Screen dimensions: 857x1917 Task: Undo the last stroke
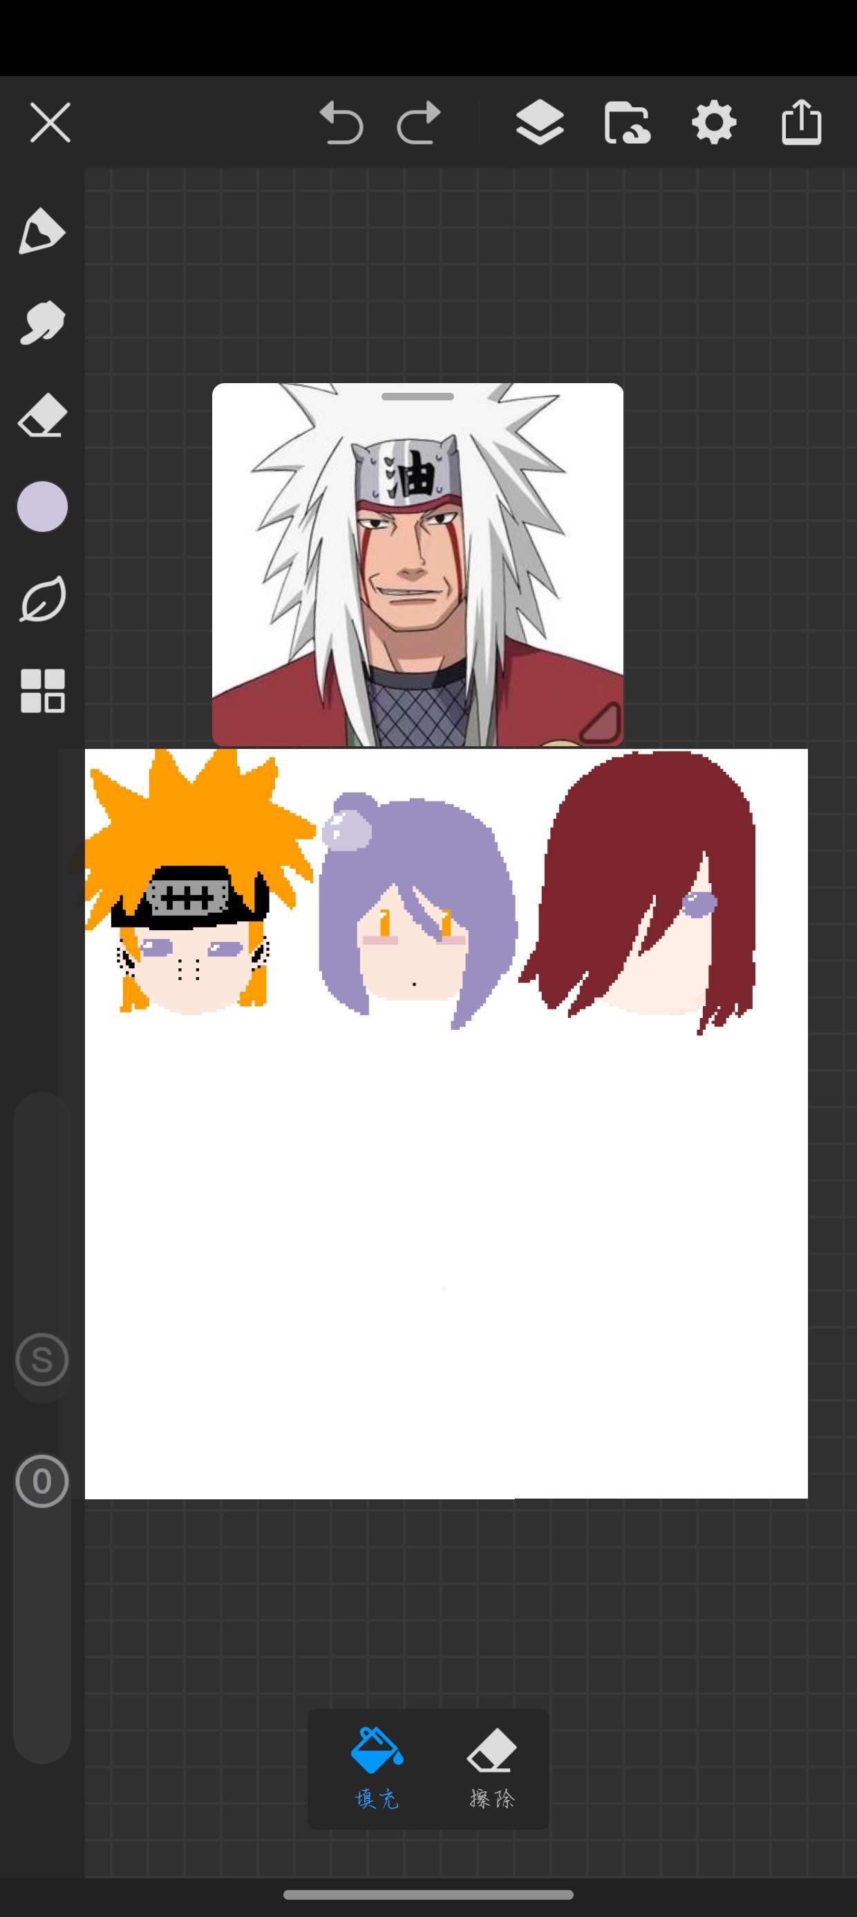341,123
